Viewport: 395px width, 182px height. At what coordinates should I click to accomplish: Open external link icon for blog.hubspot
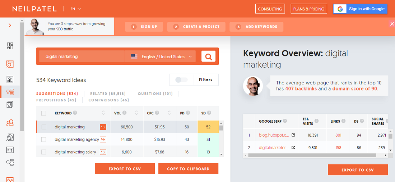293,135
